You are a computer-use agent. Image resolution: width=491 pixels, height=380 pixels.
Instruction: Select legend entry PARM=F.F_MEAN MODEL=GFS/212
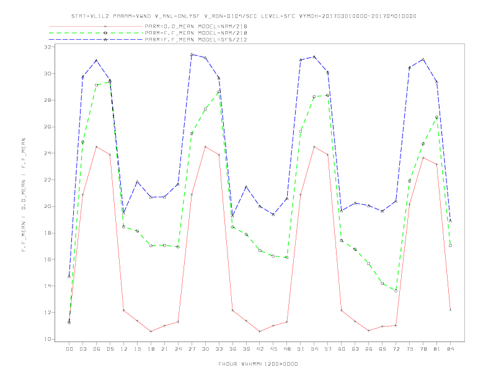coord(196,40)
